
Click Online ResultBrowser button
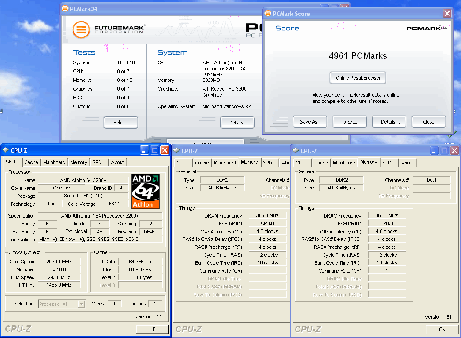[358, 78]
